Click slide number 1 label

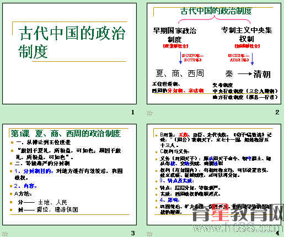tap(133, 112)
